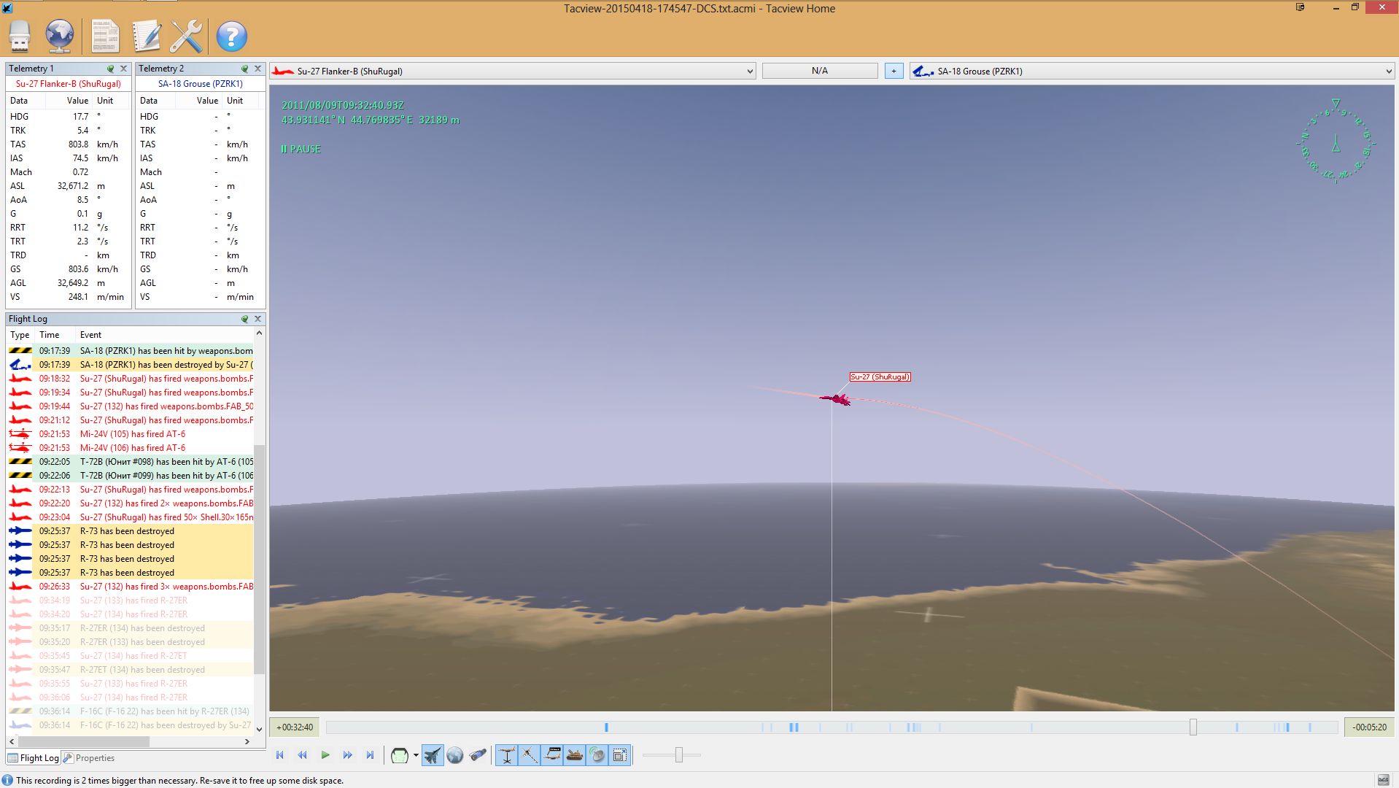Toggle the aircraft label display option
1399x788 pixels.
tap(552, 755)
